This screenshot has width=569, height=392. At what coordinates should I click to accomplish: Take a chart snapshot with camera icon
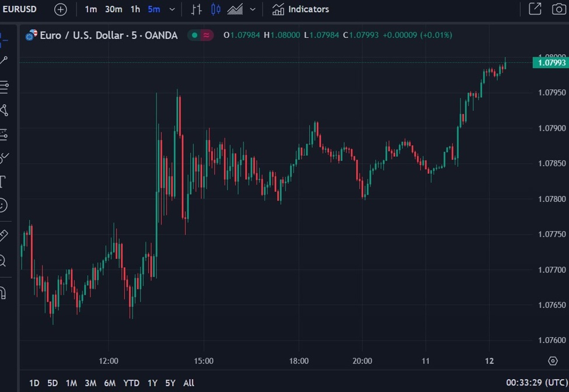559,9
